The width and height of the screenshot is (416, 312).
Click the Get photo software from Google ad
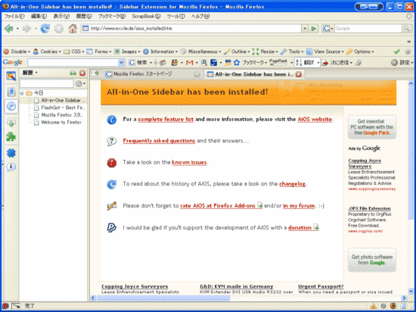[x=371, y=260]
